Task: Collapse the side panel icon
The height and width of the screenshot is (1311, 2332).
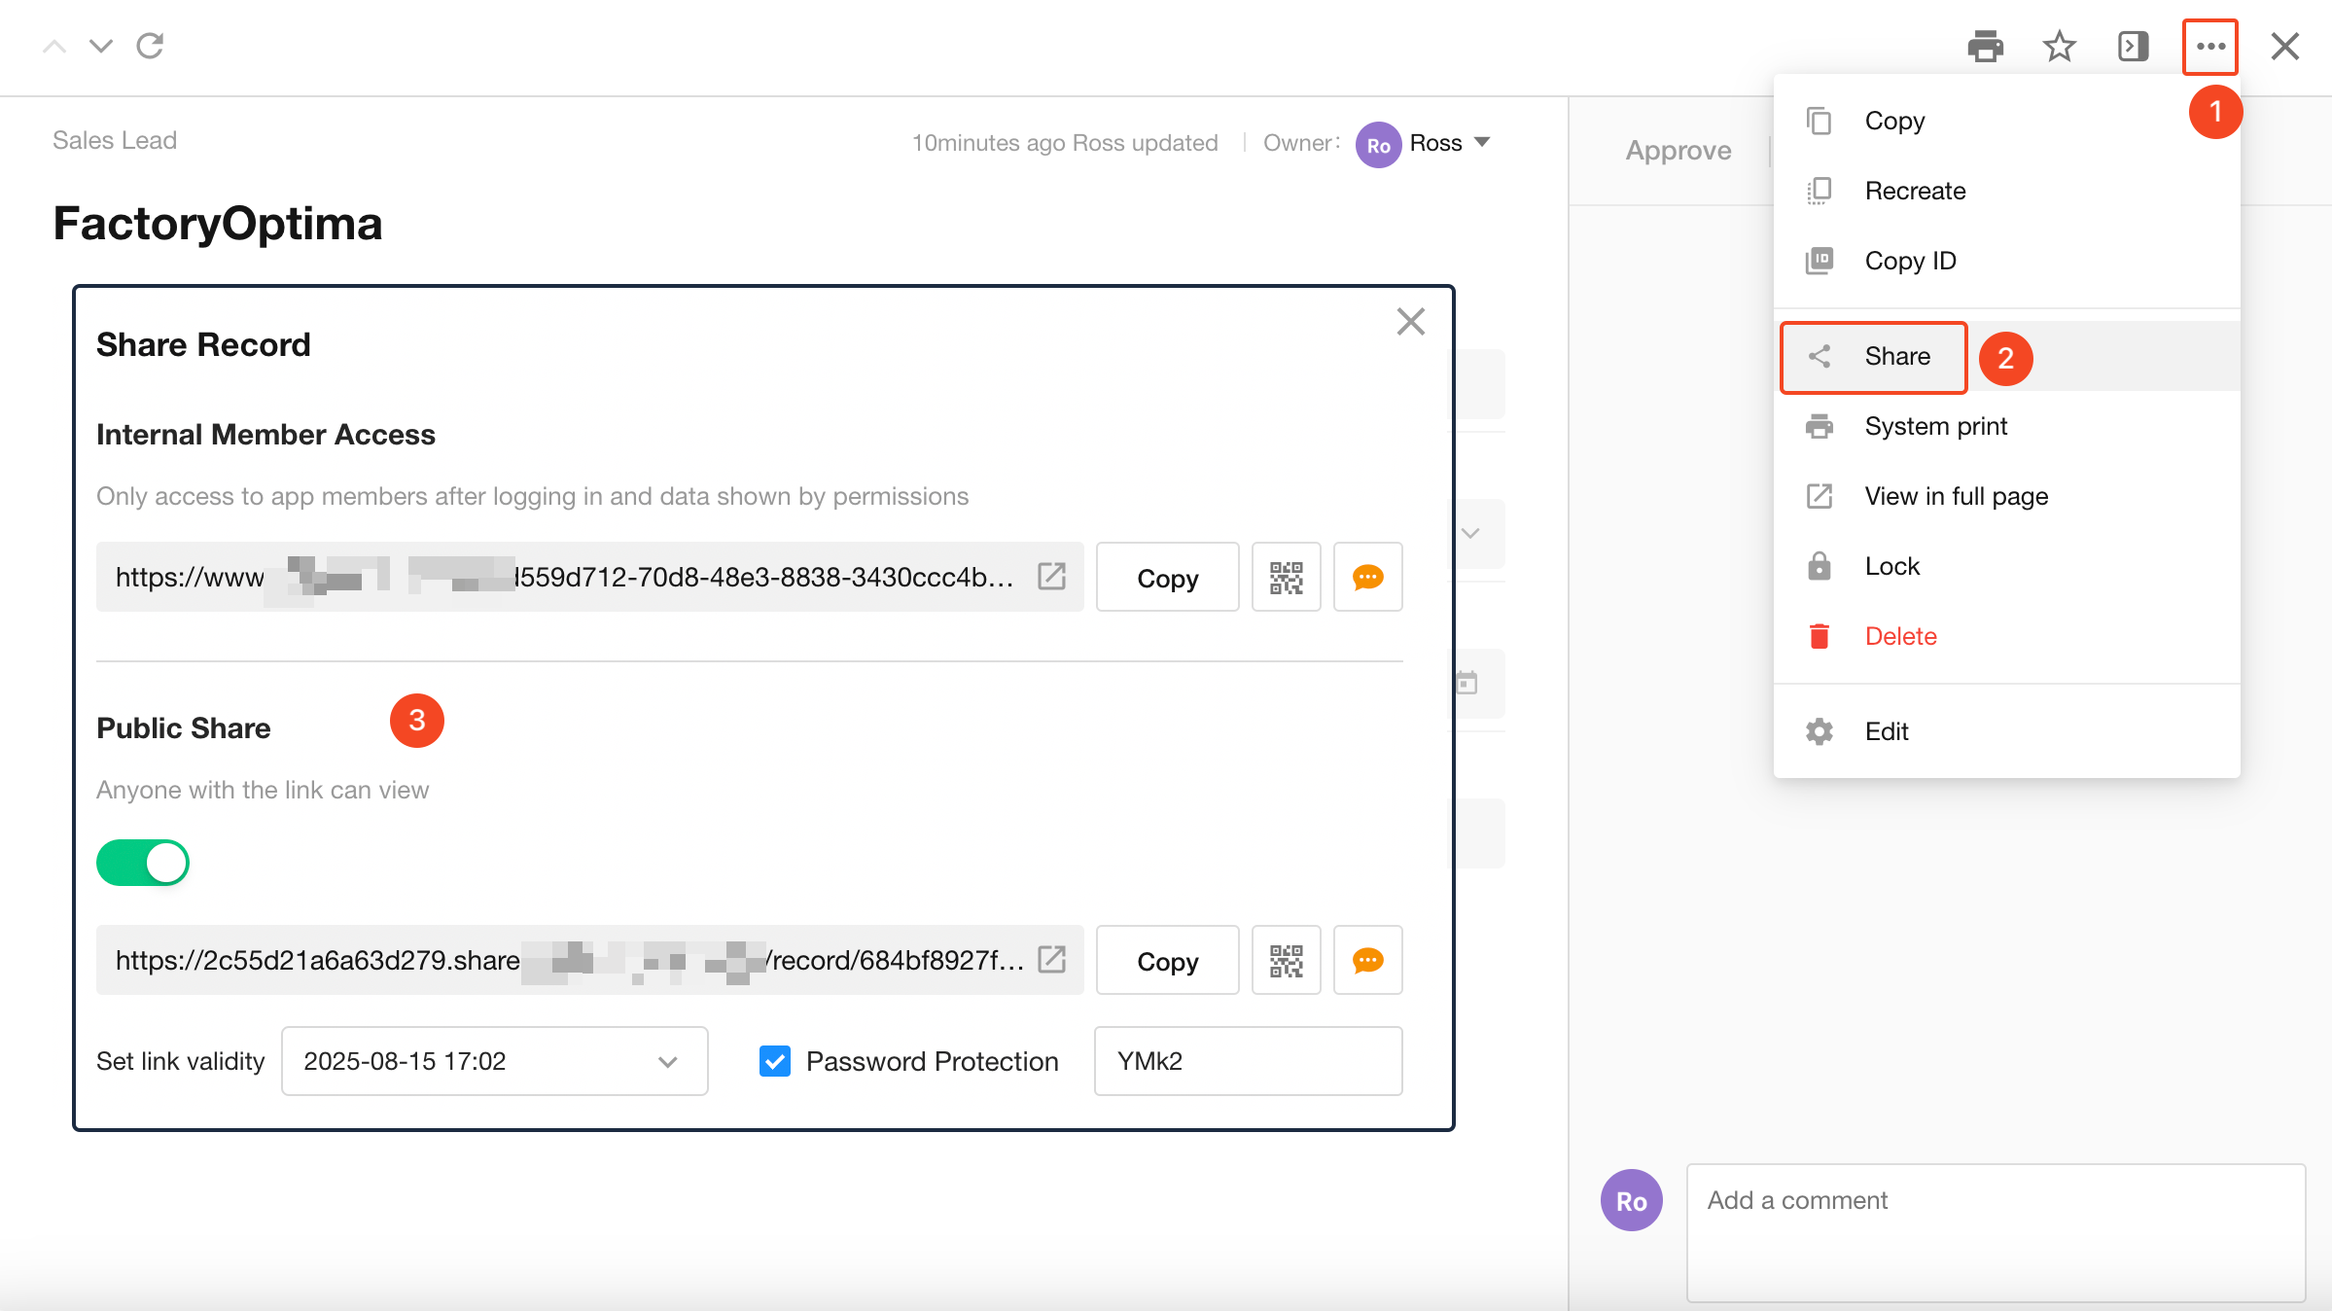Action: (x=2133, y=46)
